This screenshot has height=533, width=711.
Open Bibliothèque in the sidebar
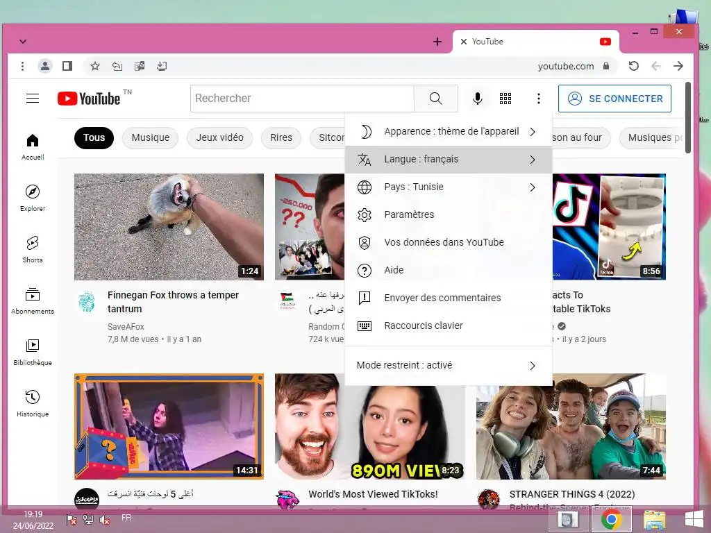point(33,352)
